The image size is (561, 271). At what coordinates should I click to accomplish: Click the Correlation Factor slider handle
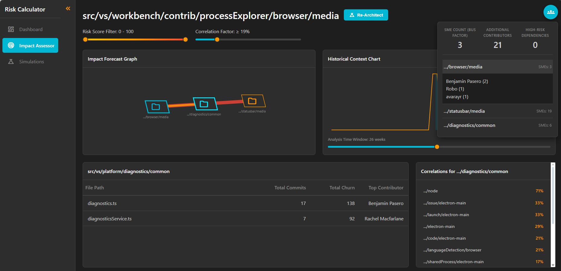coord(217,39)
